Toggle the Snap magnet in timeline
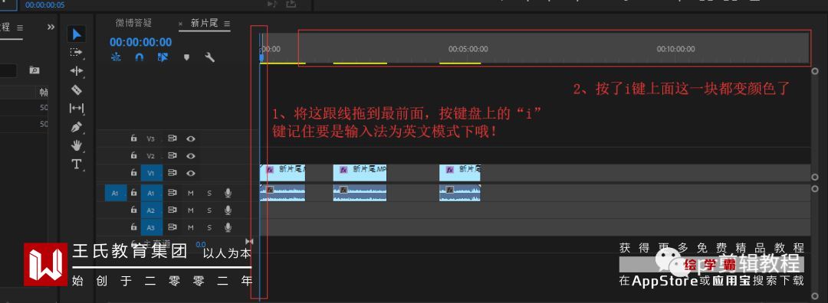 click(x=140, y=57)
